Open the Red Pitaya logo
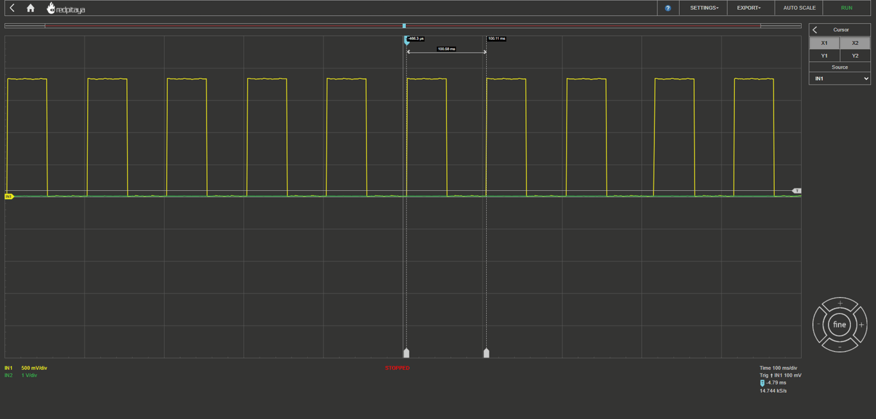Screen dimensions: 876x419 (x=65, y=8)
